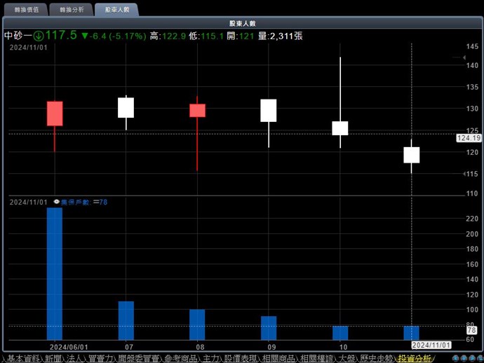
Task: Switch to the 轉換價值 tab
Action: (x=25, y=10)
